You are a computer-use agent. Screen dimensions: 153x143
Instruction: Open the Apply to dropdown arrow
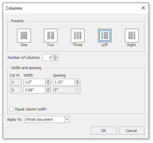pyautogui.click(x=67, y=119)
